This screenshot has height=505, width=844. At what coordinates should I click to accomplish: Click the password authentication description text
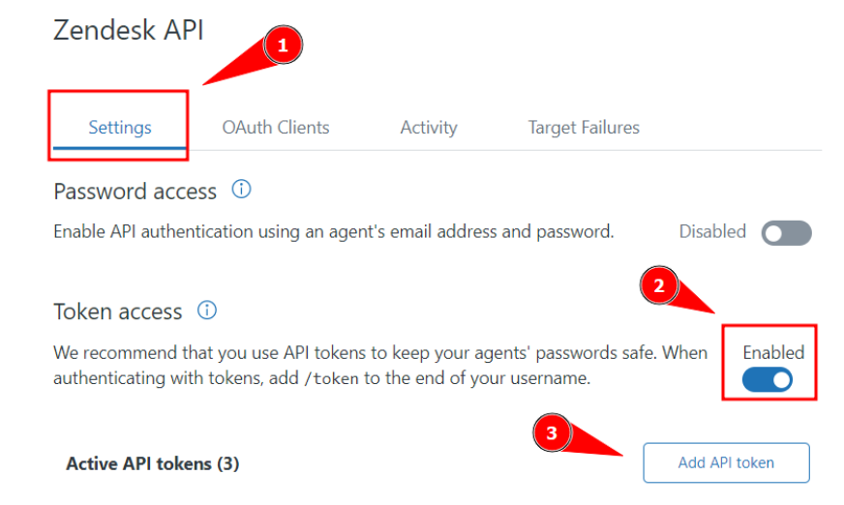coord(334,232)
